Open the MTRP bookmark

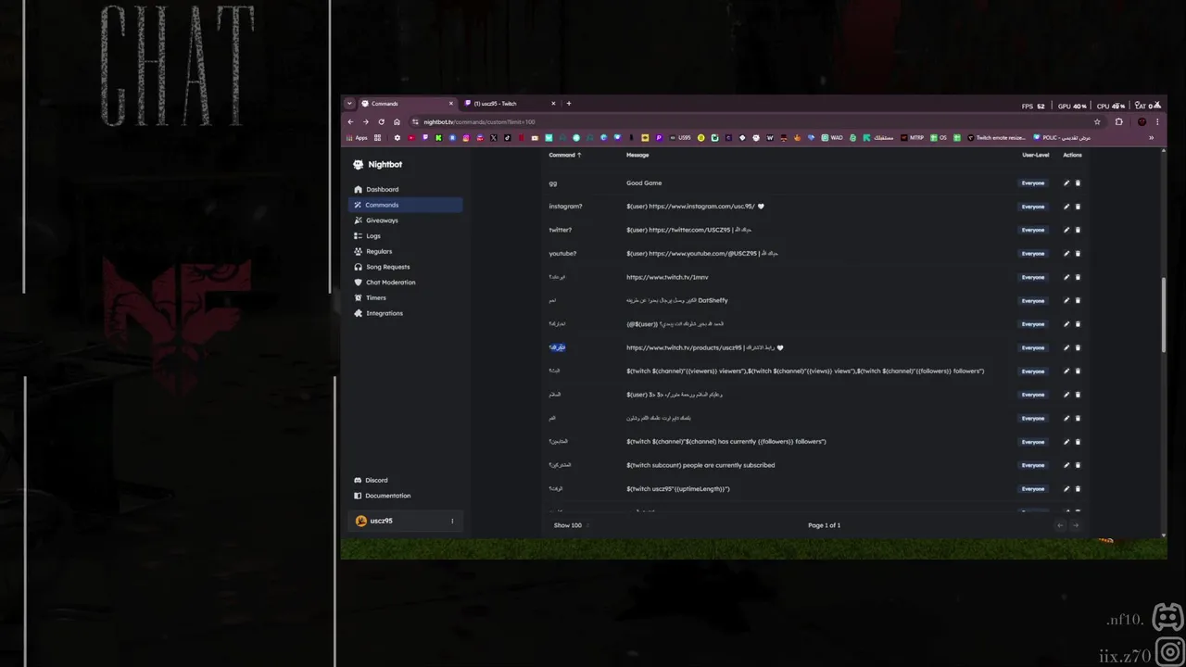tap(913, 138)
